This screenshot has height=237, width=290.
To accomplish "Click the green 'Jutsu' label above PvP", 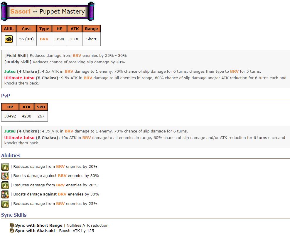I will [x=10, y=72].
